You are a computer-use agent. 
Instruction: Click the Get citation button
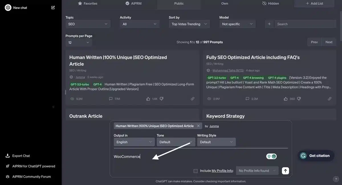(316, 156)
